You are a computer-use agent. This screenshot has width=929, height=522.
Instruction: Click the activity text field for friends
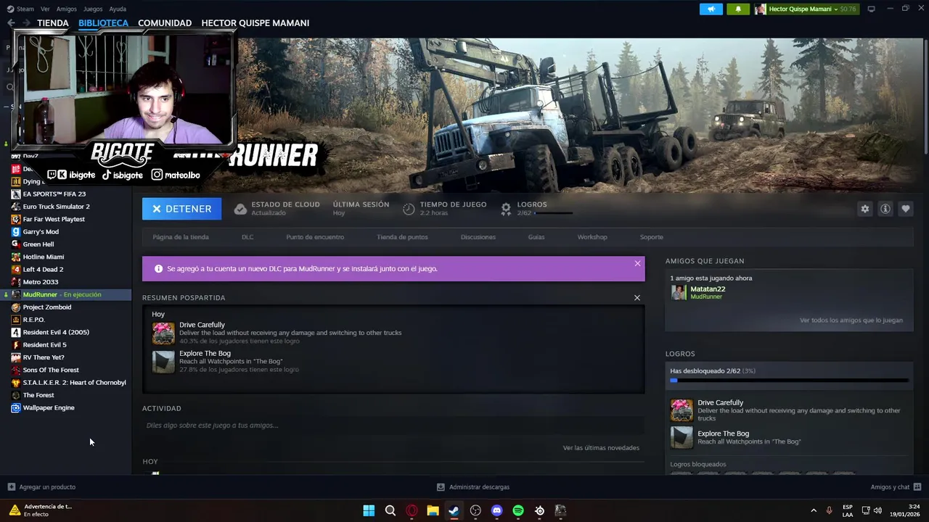pos(393,425)
